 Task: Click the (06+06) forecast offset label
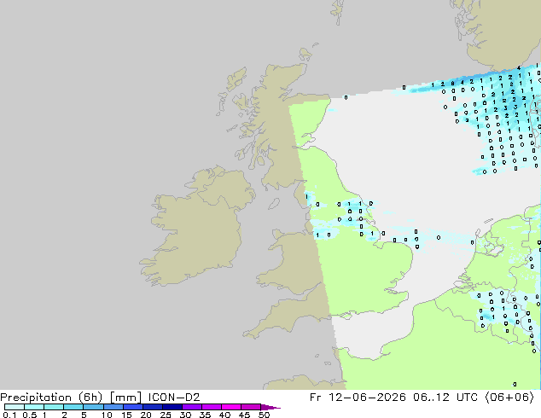point(509,398)
